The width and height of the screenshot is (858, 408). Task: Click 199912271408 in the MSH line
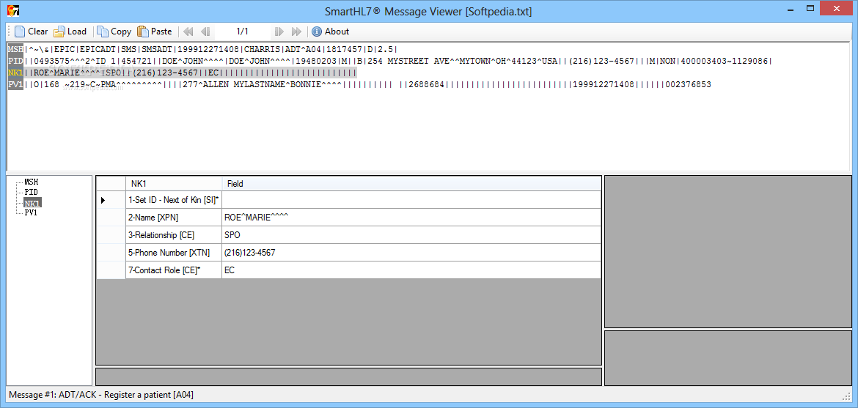(x=208, y=49)
